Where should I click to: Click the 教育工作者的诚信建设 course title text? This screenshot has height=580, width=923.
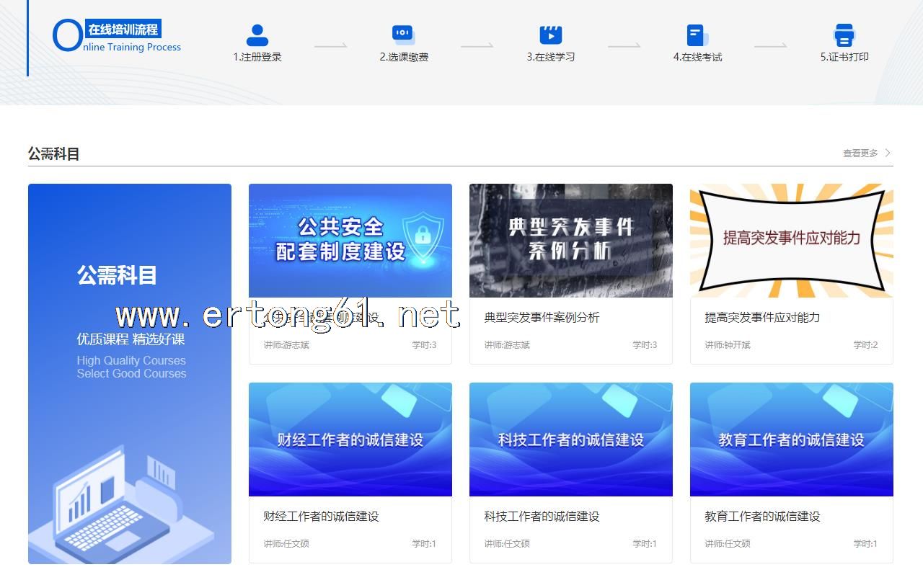pyautogui.click(x=762, y=517)
